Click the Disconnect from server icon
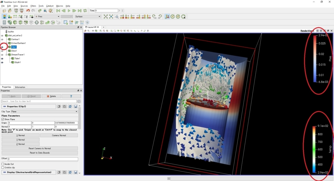The width and height of the screenshot is (334, 181). click(22, 11)
